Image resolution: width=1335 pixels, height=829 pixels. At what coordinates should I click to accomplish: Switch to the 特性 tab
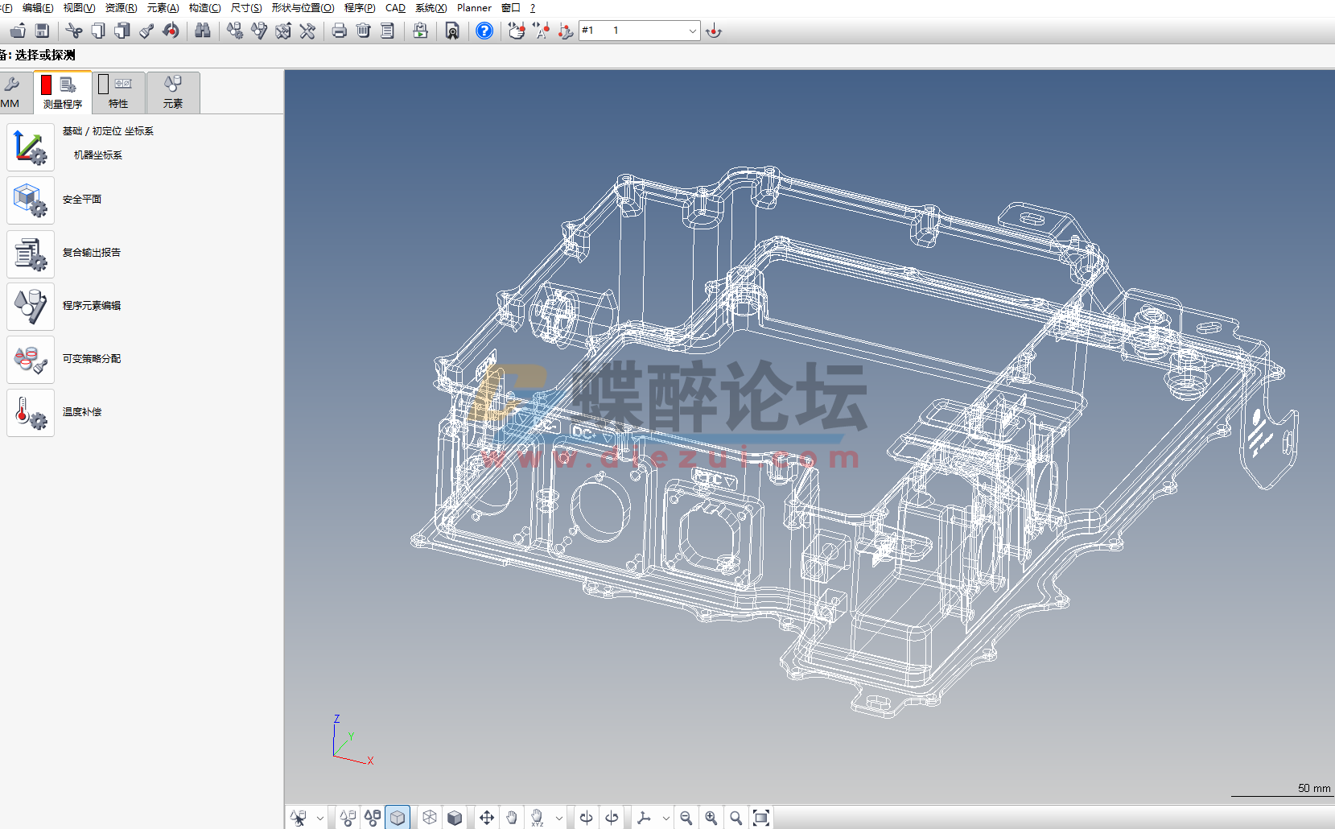click(117, 93)
